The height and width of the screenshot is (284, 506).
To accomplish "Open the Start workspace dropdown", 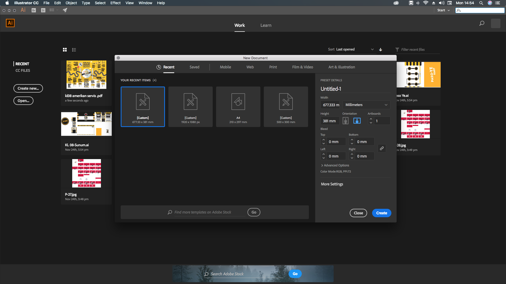I will pyautogui.click(x=444, y=10).
